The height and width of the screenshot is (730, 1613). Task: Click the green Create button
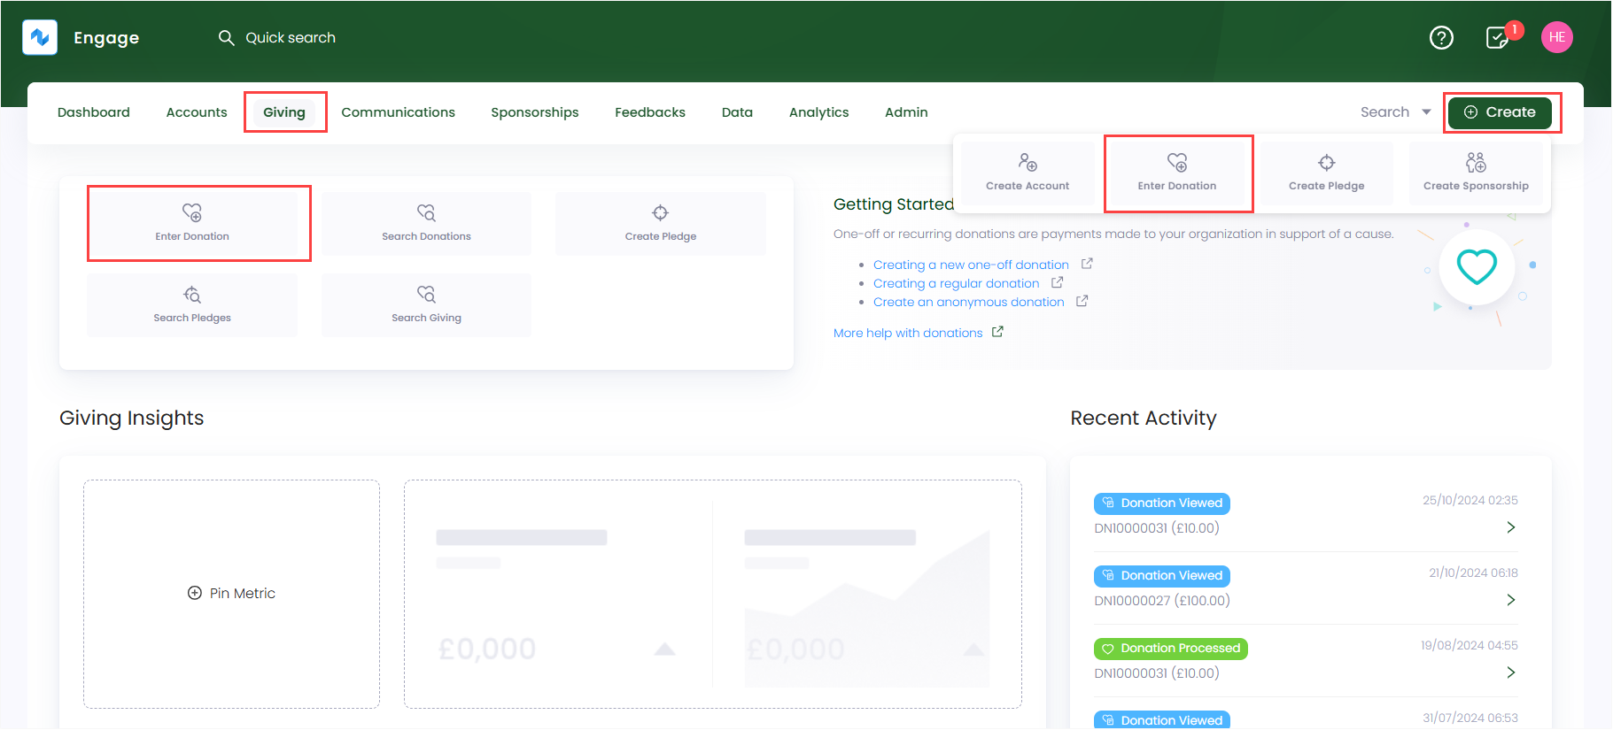coord(1500,112)
